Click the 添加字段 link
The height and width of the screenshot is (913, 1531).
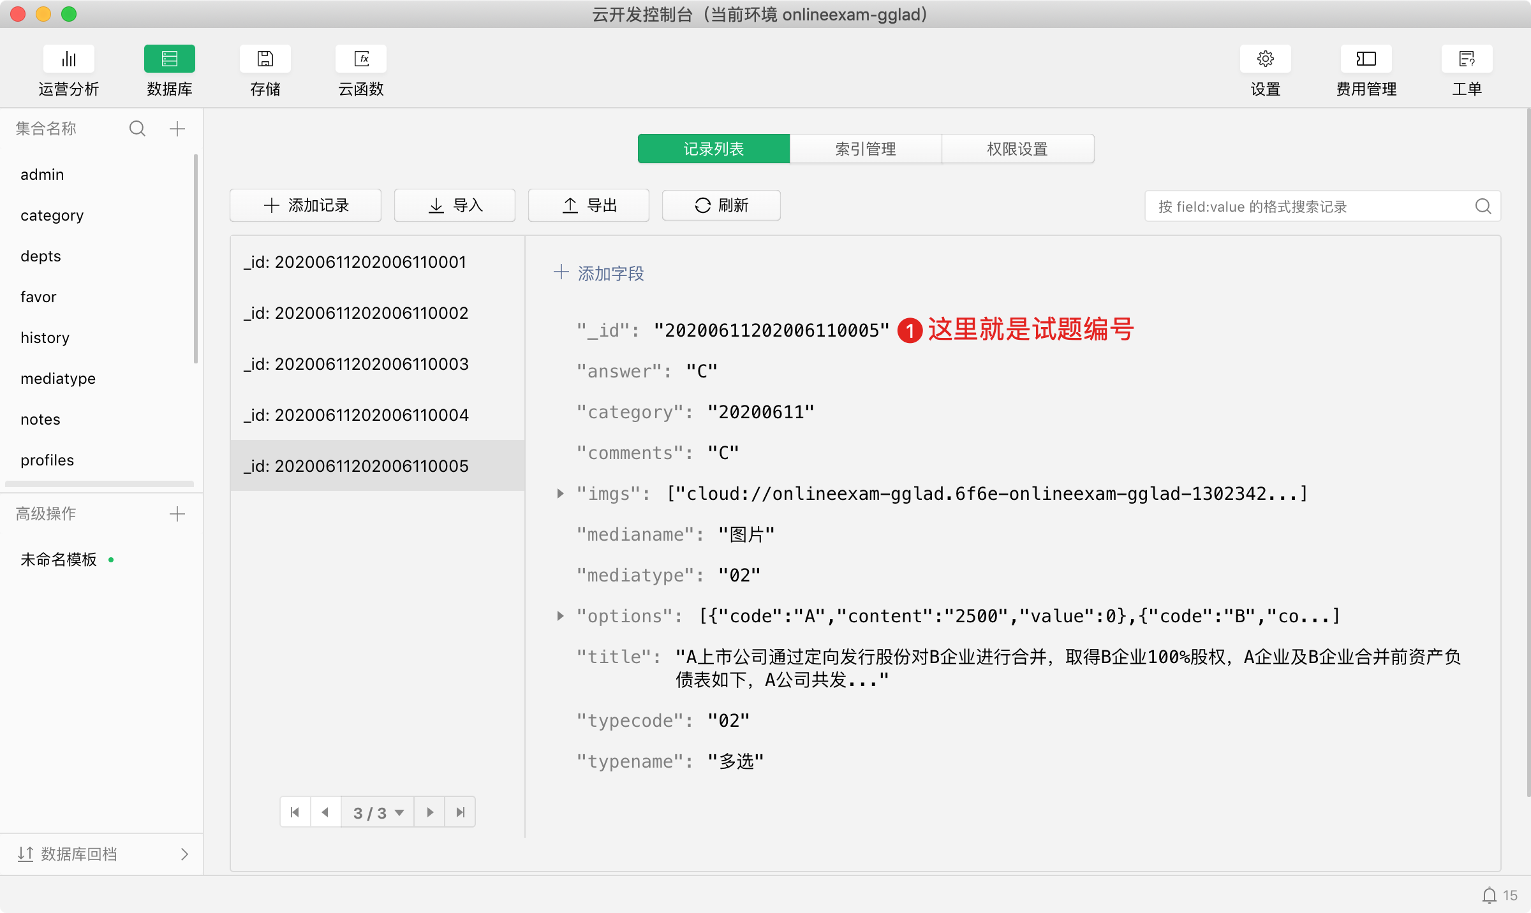[599, 274]
